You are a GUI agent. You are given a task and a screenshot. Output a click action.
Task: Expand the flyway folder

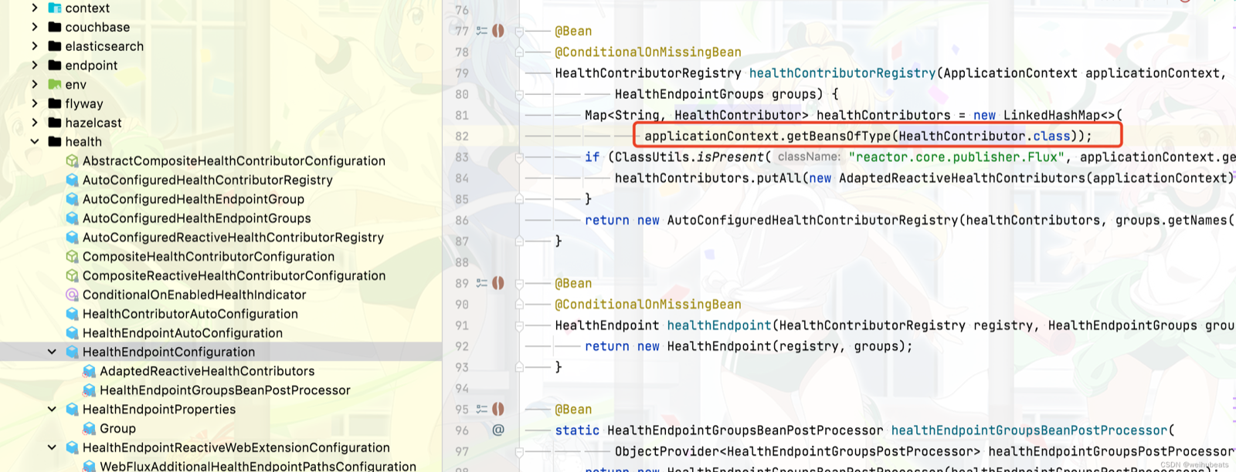coord(35,103)
